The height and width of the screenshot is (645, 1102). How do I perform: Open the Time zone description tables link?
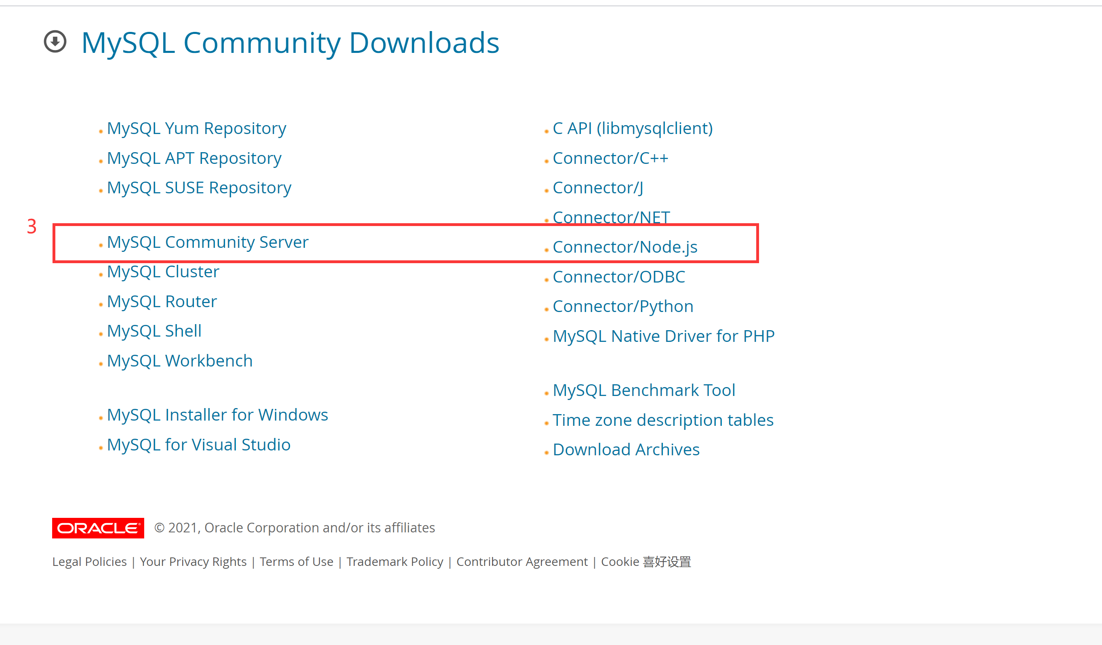tap(663, 421)
